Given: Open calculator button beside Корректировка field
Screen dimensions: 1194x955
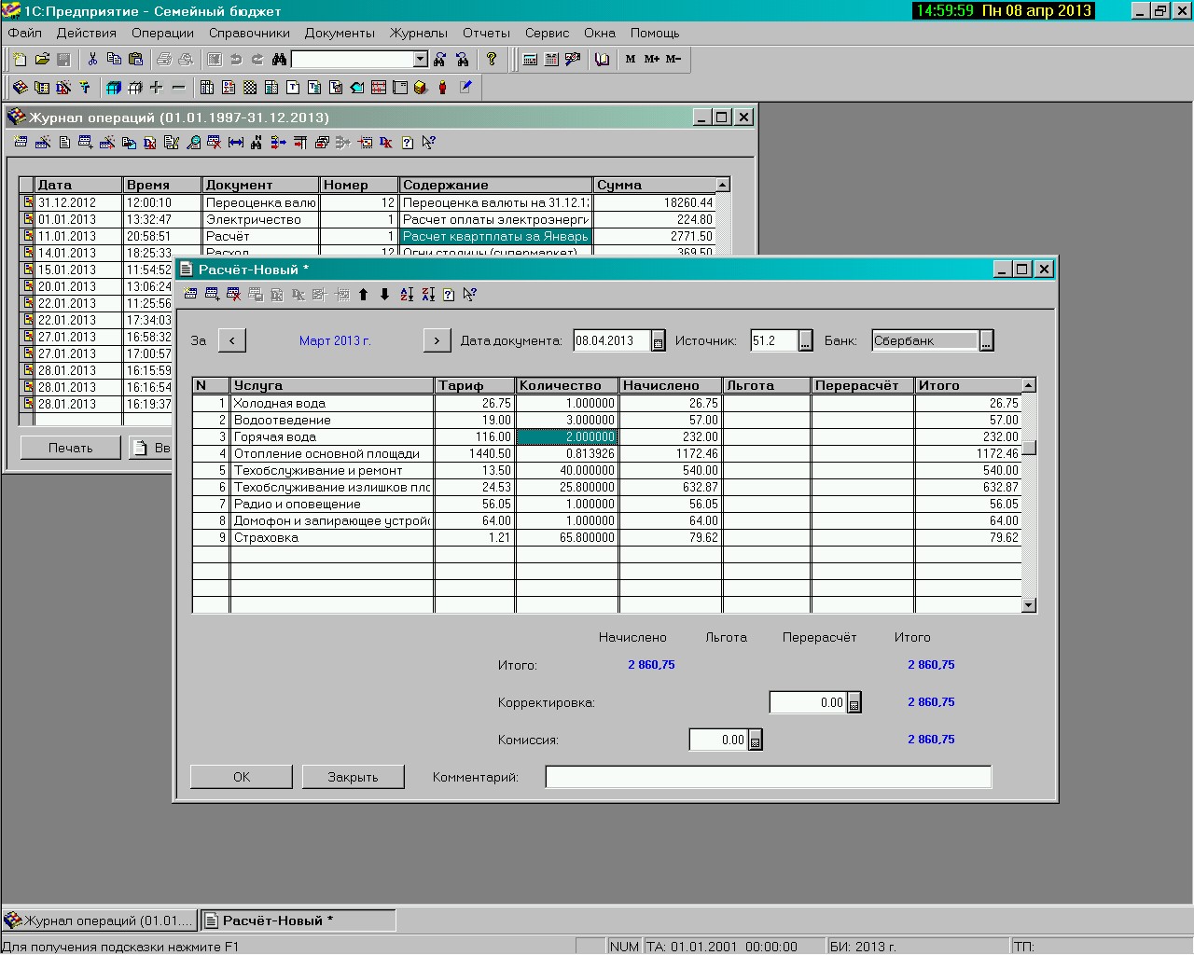Looking at the screenshot, I should click(x=854, y=703).
